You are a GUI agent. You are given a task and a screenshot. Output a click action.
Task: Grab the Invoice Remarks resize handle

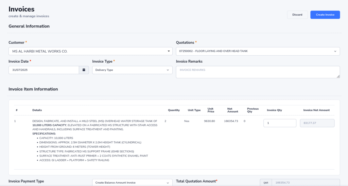point(338,76)
